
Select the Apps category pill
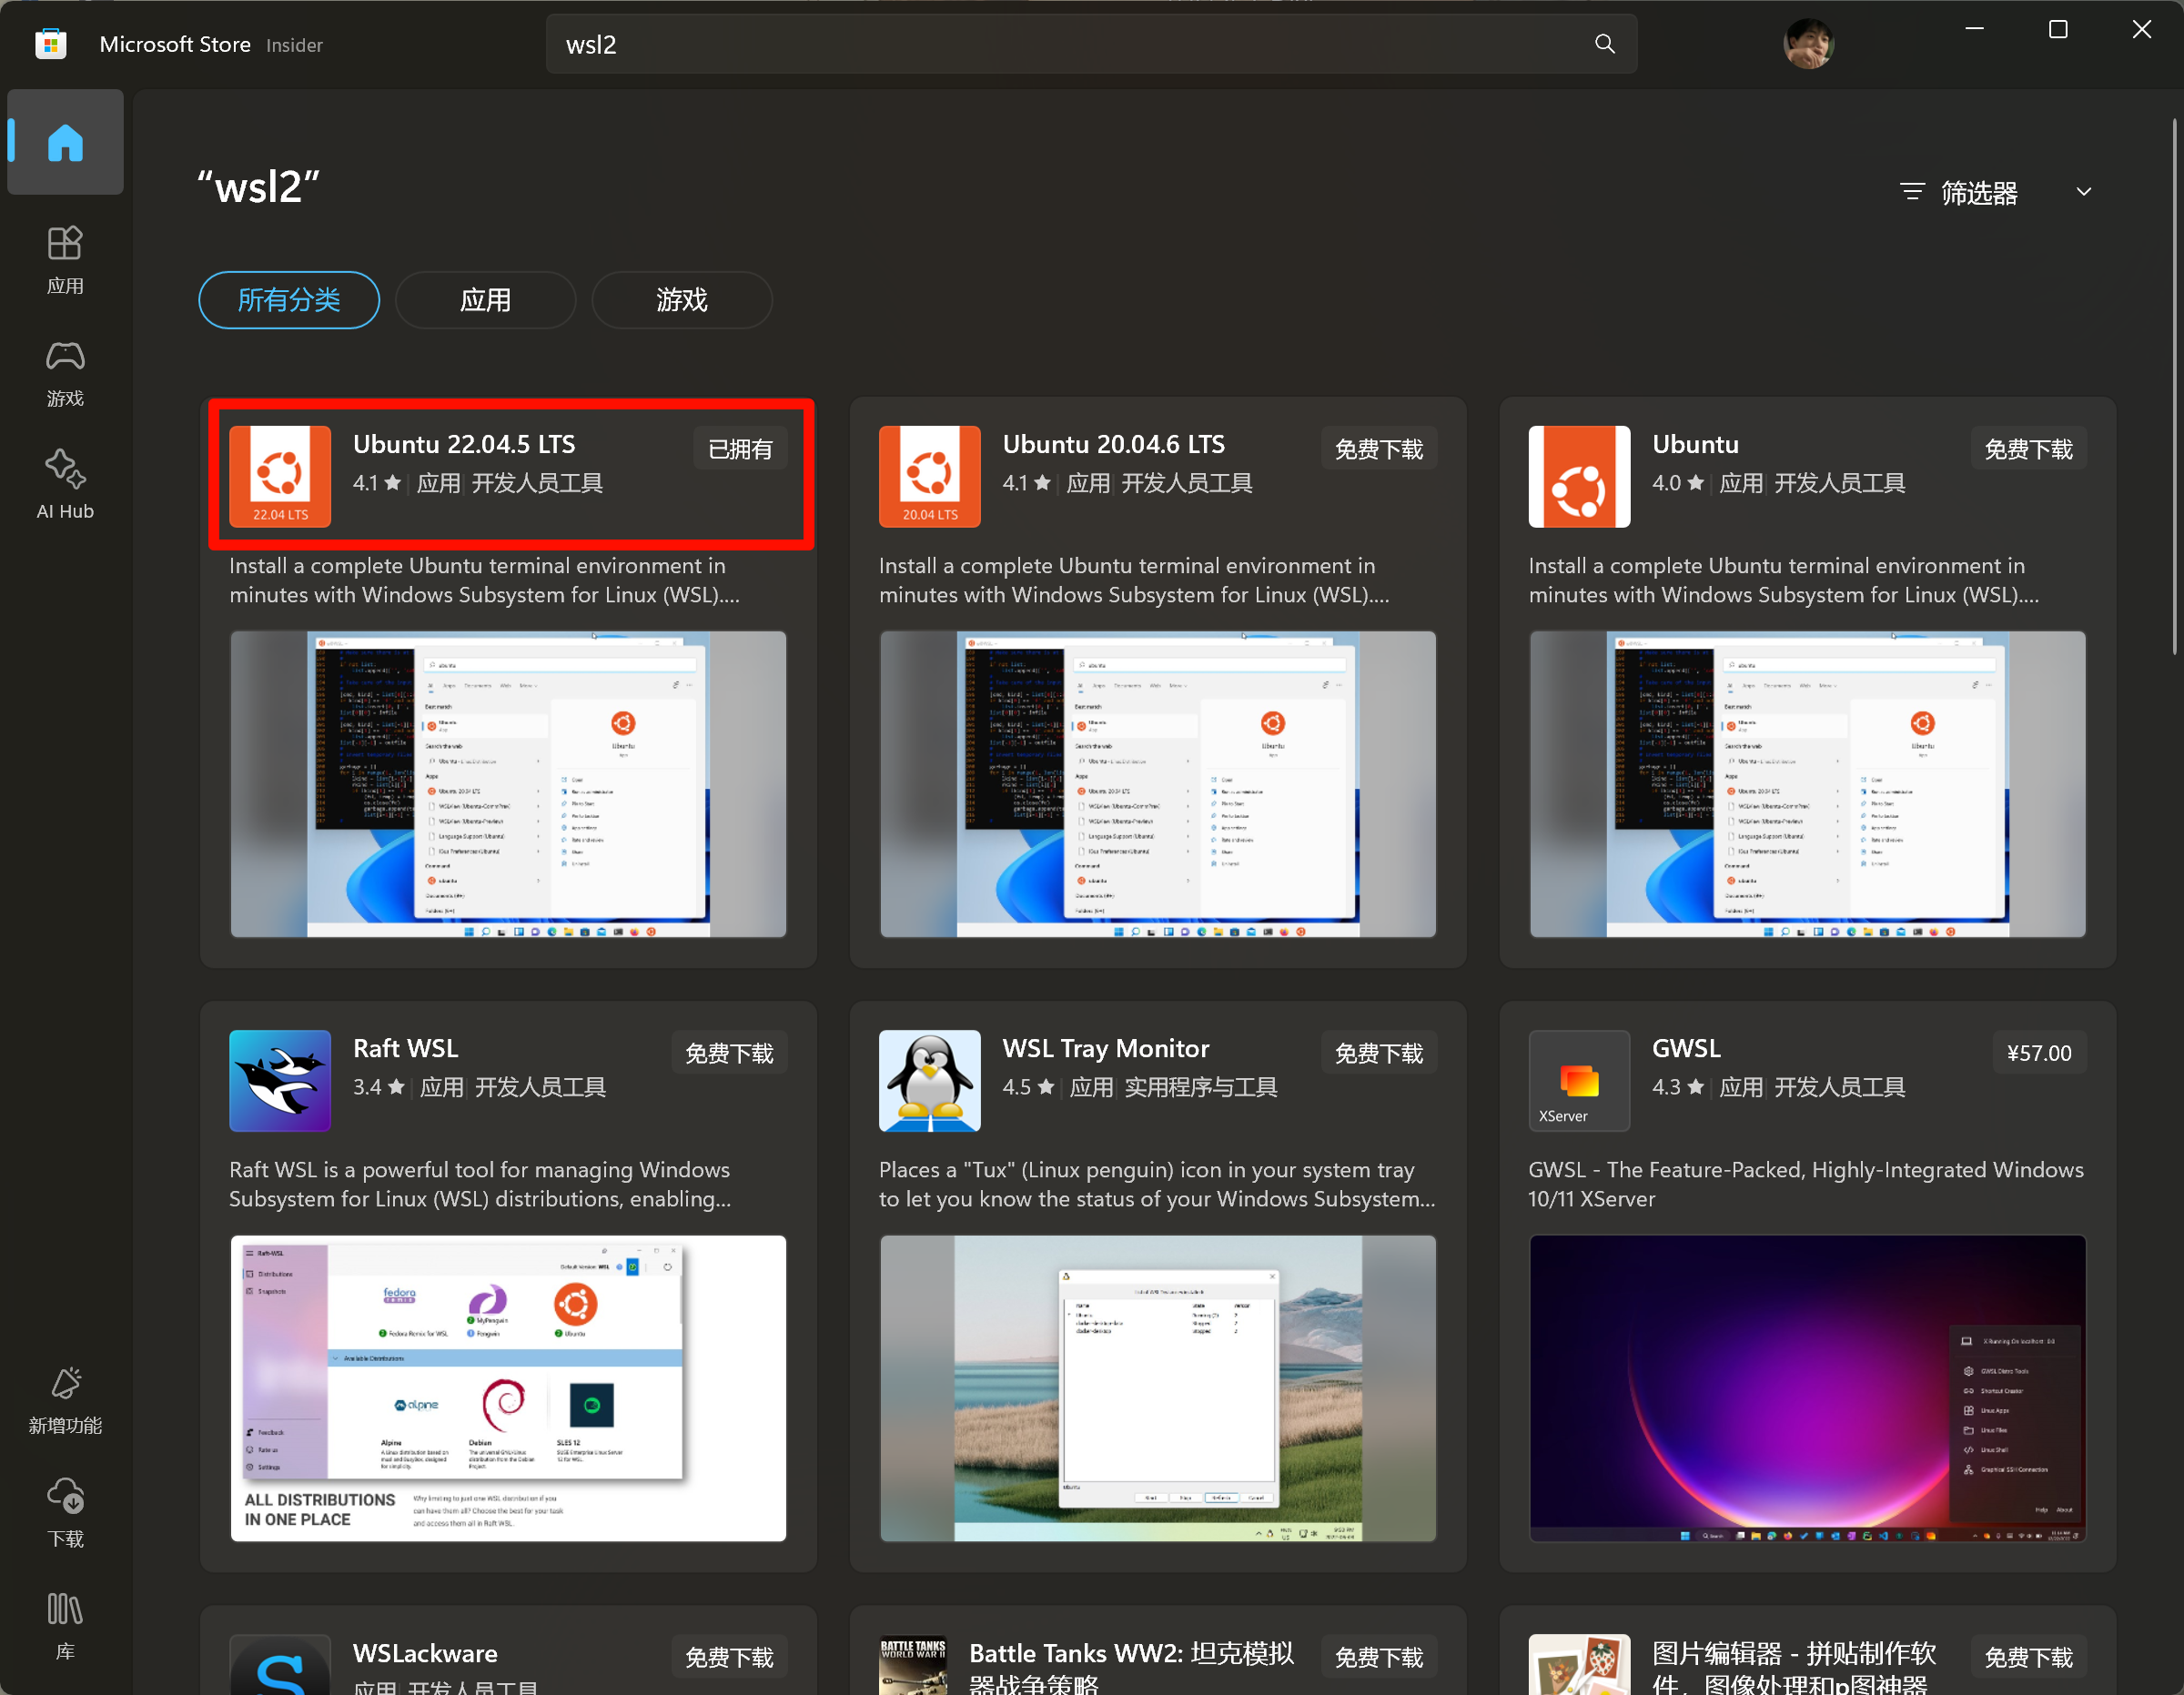(485, 300)
